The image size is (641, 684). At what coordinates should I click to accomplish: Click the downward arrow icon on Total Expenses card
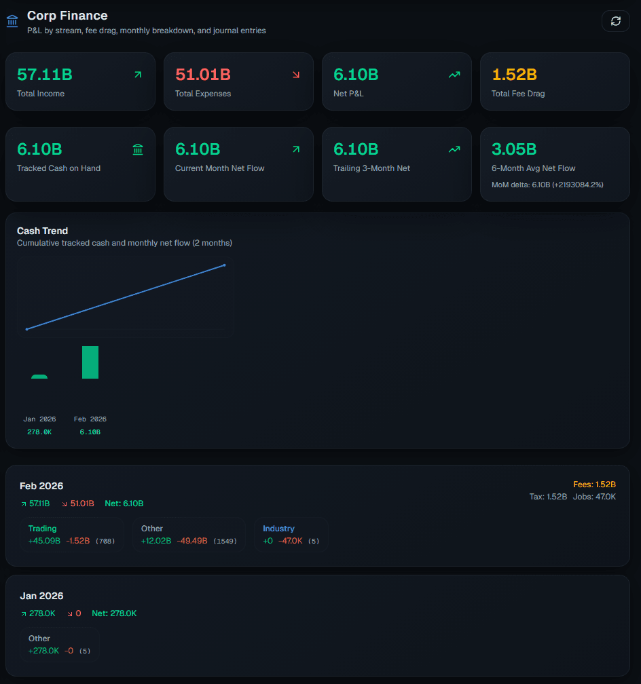[295, 75]
